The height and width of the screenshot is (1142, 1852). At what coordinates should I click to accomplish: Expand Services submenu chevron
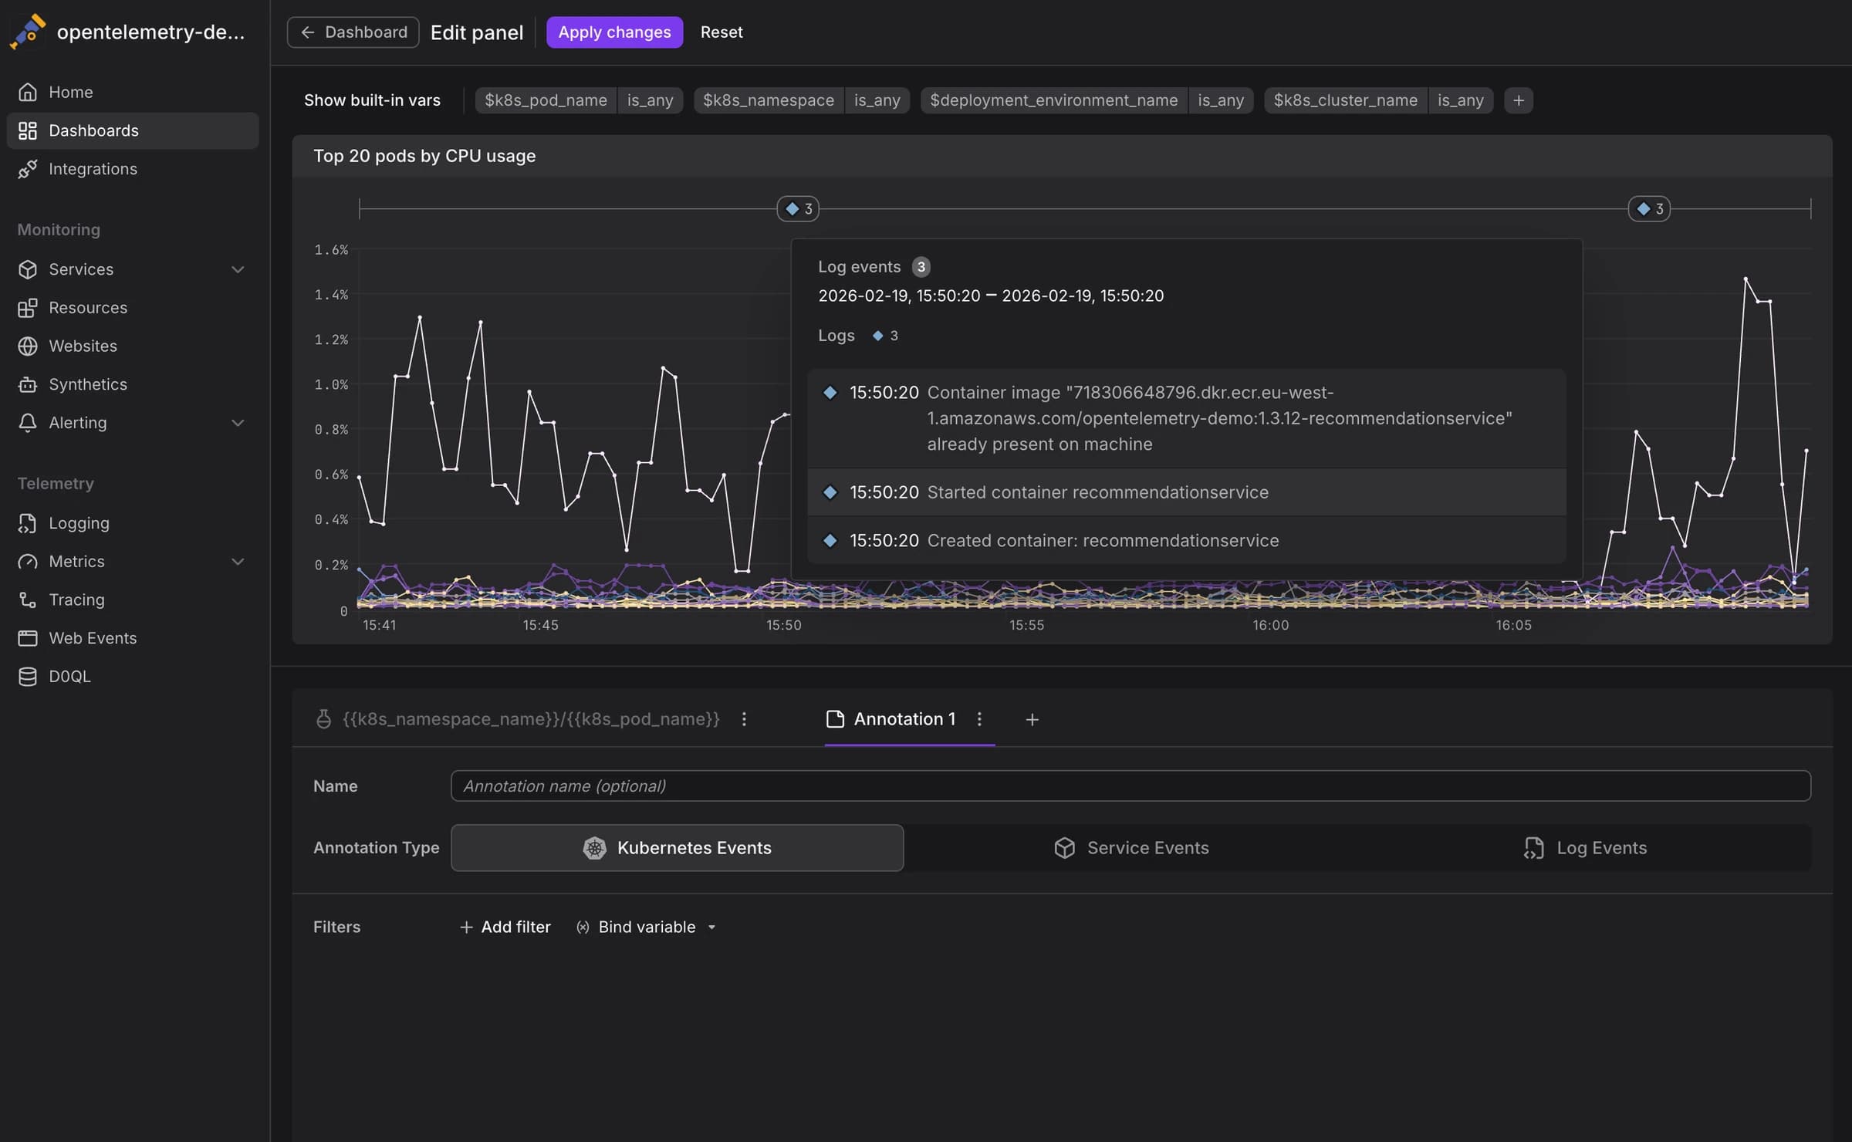tap(238, 269)
